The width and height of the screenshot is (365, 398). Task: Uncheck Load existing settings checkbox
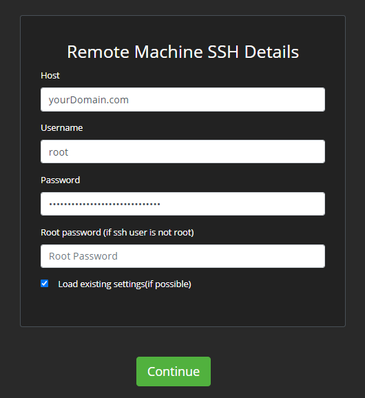pos(44,283)
